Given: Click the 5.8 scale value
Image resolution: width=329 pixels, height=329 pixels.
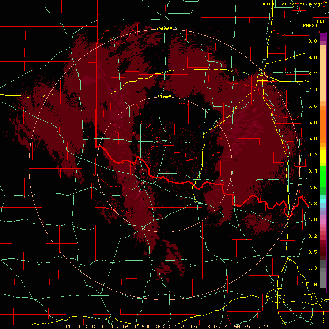Looking at the screenshot, I should pyautogui.click(x=313, y=122).
